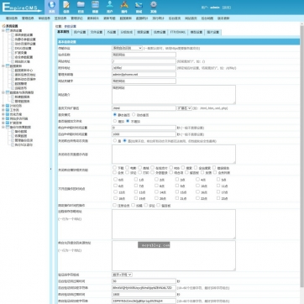Tick the RSS checkbox in closed modules row
304x304 pixels.
(171, 168)
